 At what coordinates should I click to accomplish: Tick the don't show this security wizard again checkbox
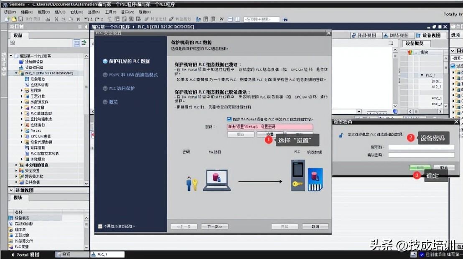100,226
